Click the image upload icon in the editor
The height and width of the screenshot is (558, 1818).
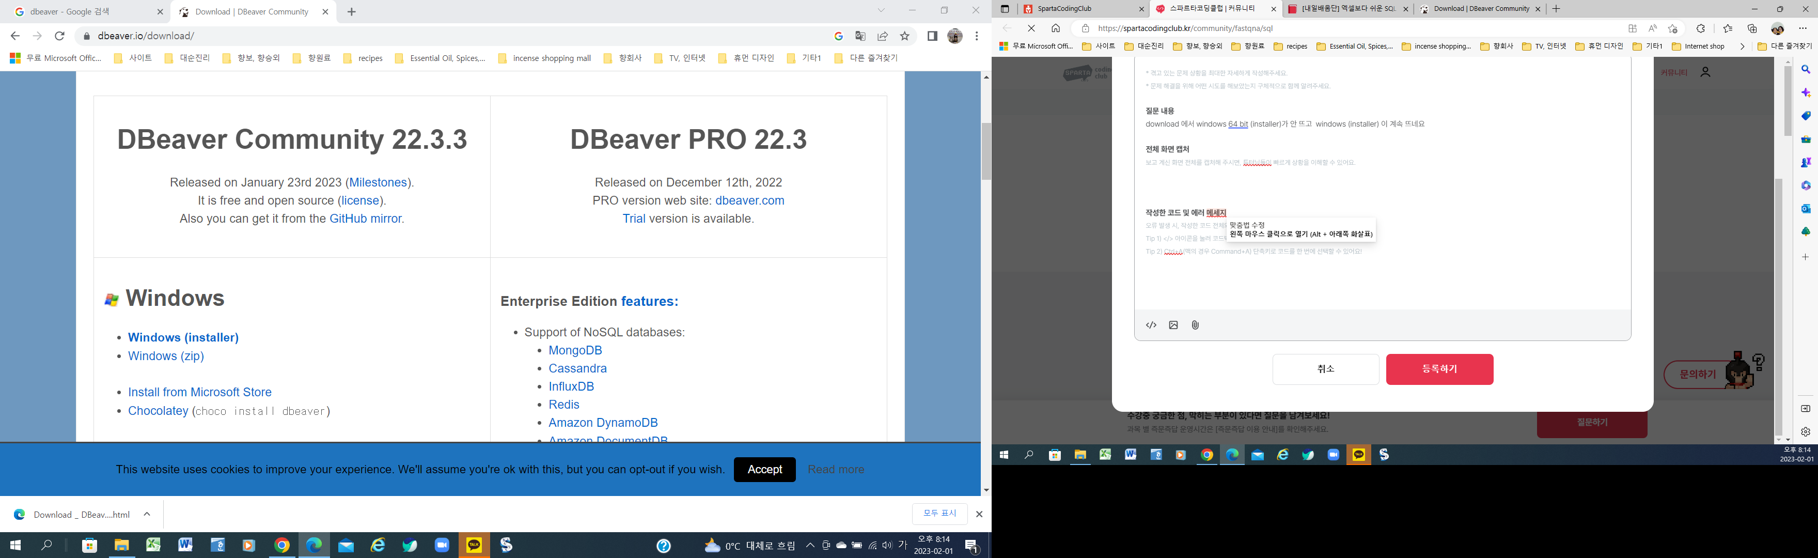(1173, 325)
